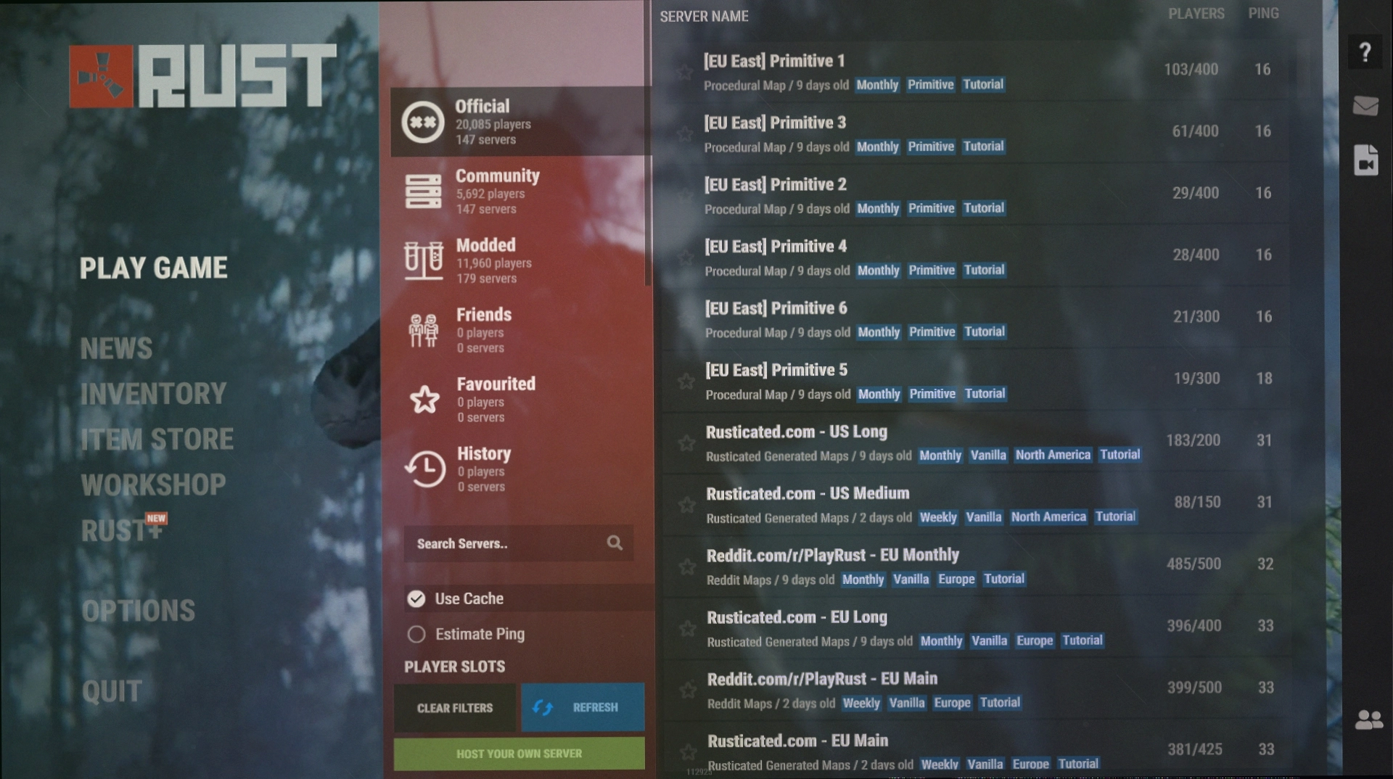Click the Clear Filters button
Image resolution: width=1393 pixels, height=779 pixels.
[455, 707]
